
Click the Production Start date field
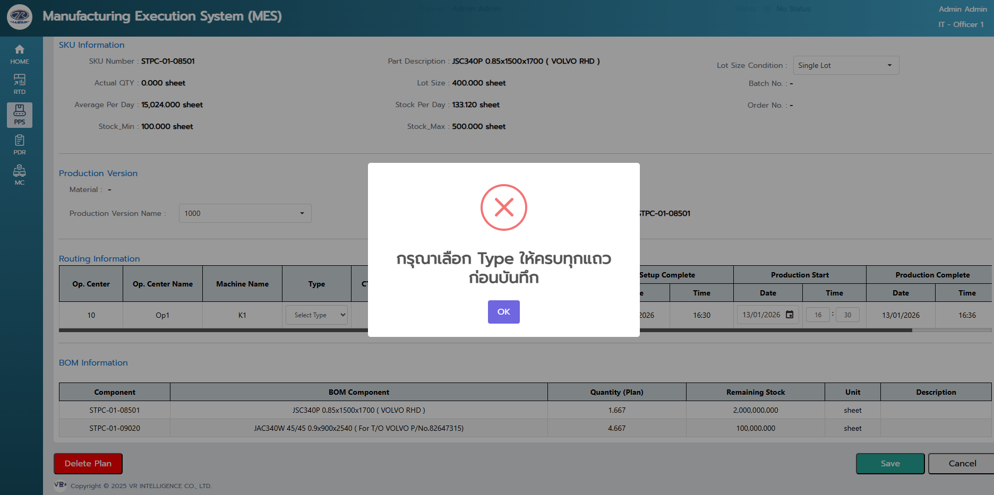point(761,315)
